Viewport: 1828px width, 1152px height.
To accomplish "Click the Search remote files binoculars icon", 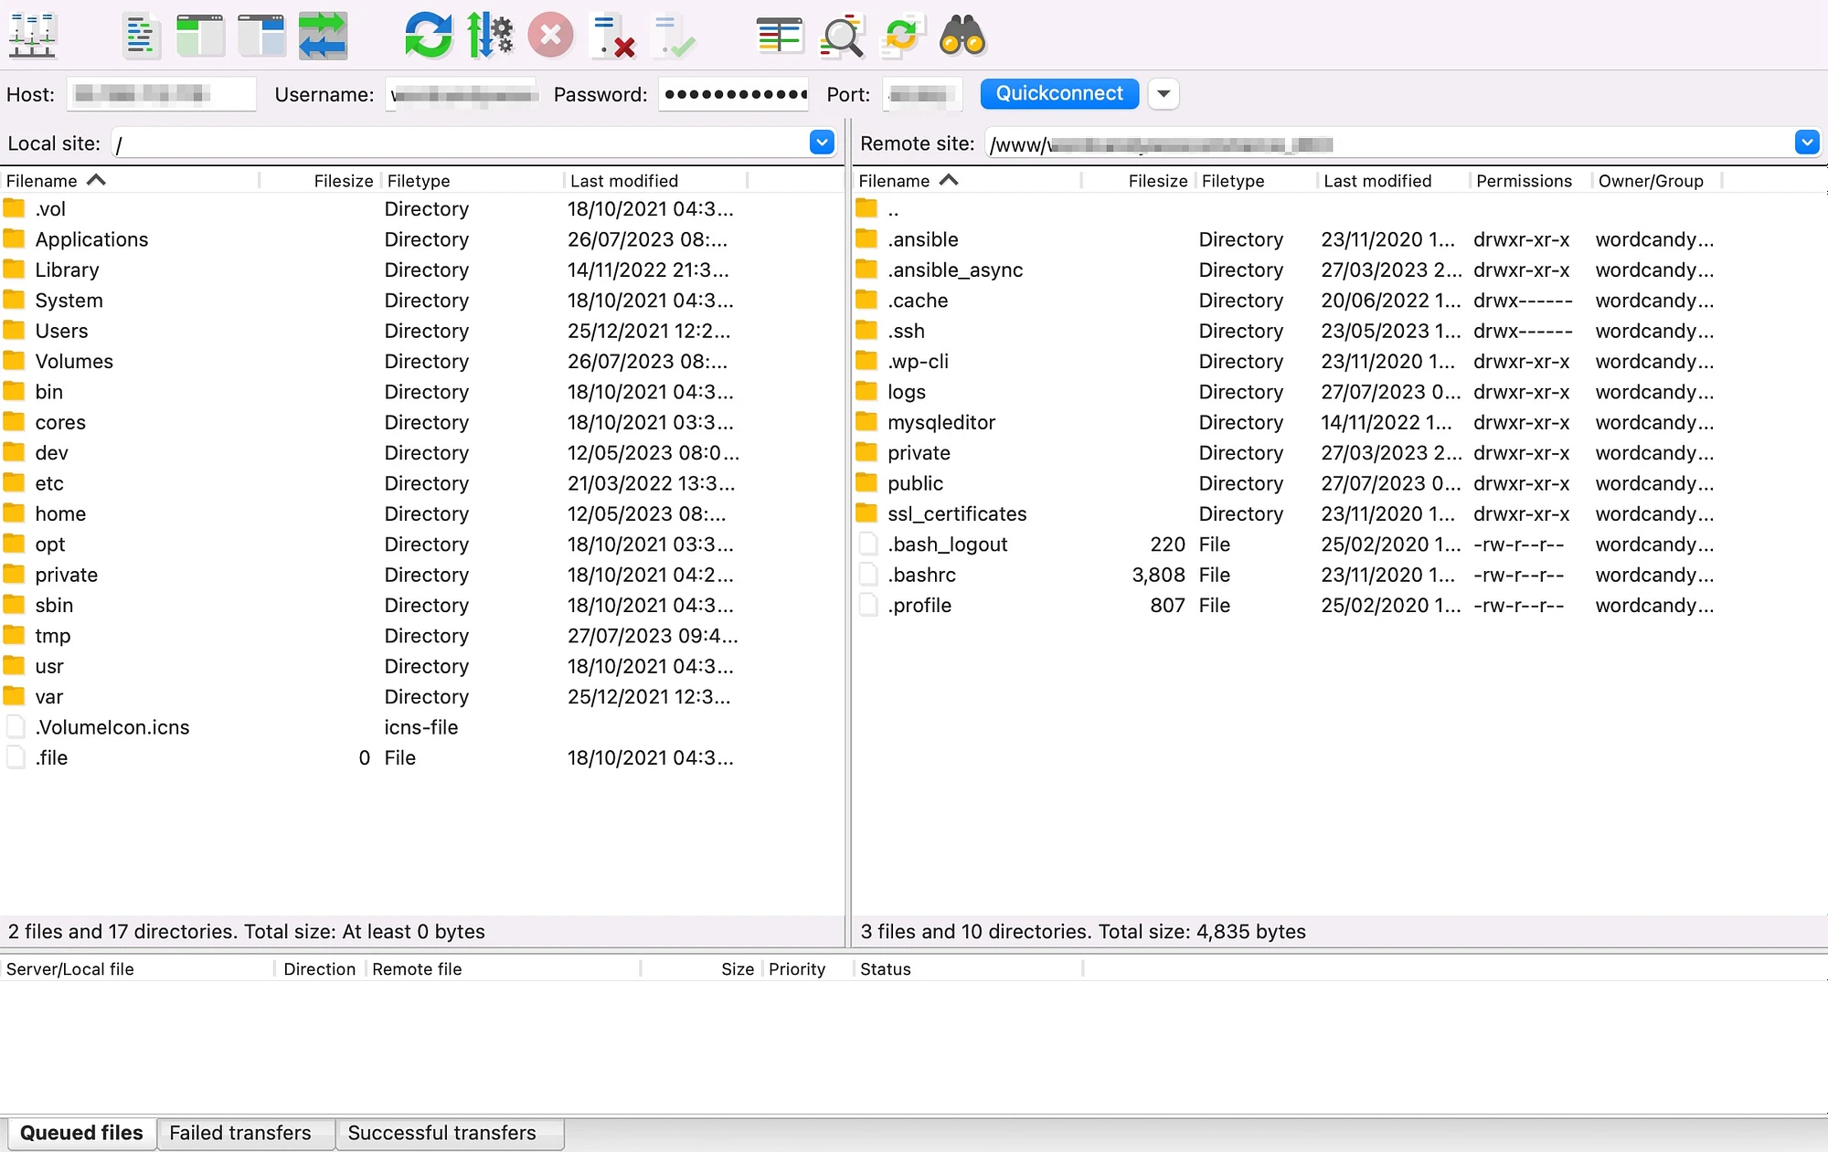I will [962, 35].
